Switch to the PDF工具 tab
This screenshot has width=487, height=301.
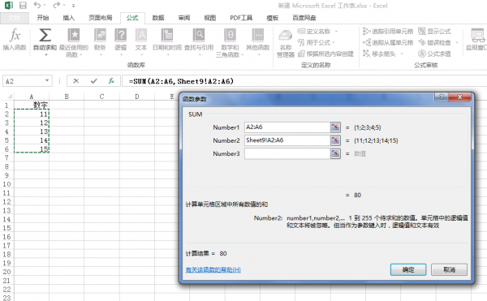click(241, 18)
